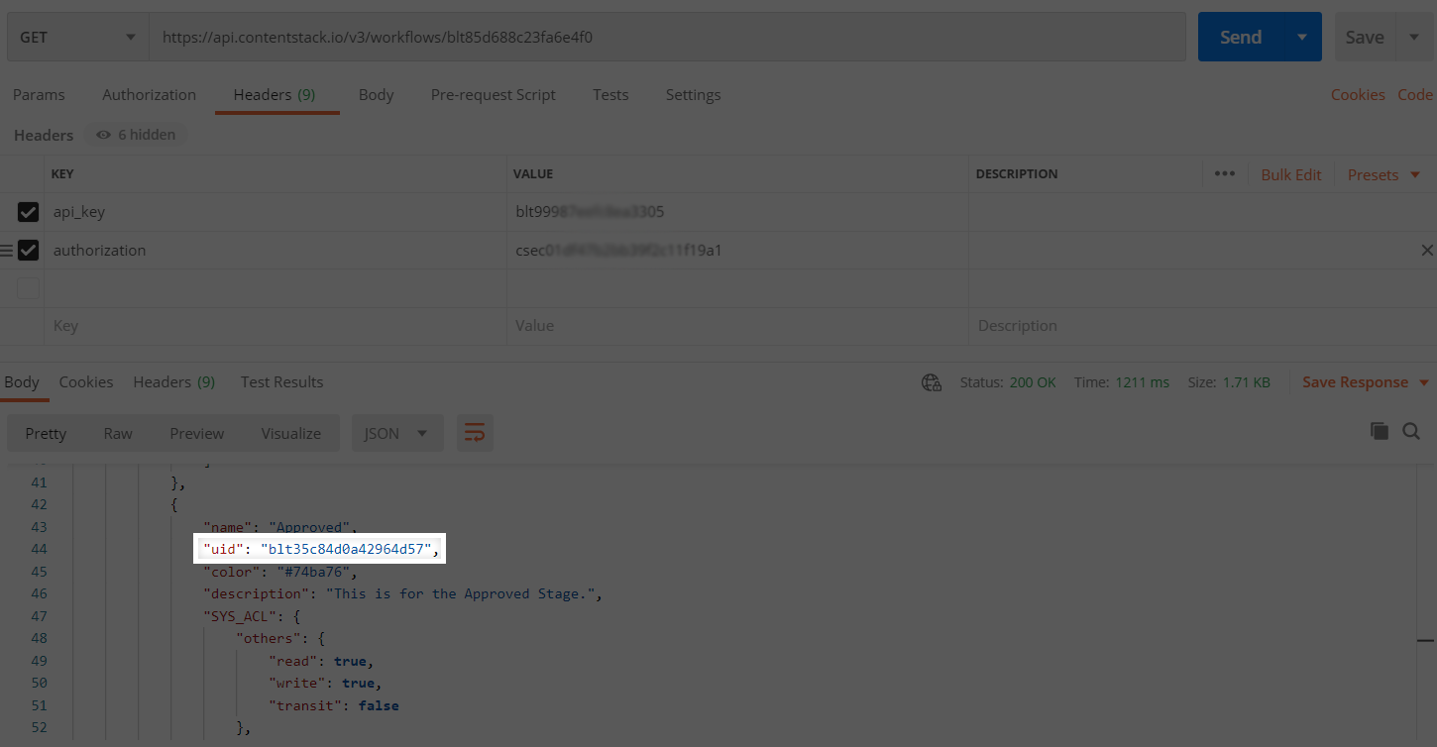
Task: Select the request Headers (9) tab
Action: pos(275,95)
